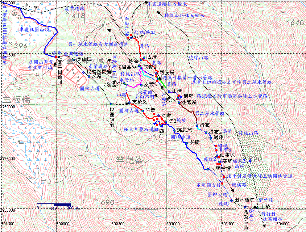Click the red 停車 parking point
This screenshot has width=306, height=232.
point(59,57)
